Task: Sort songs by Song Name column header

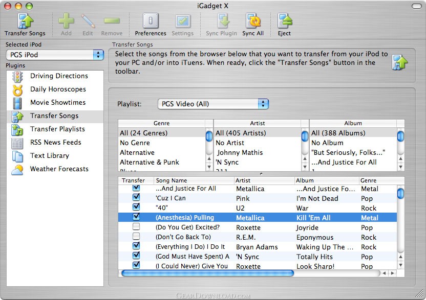Action: point(194,180)
